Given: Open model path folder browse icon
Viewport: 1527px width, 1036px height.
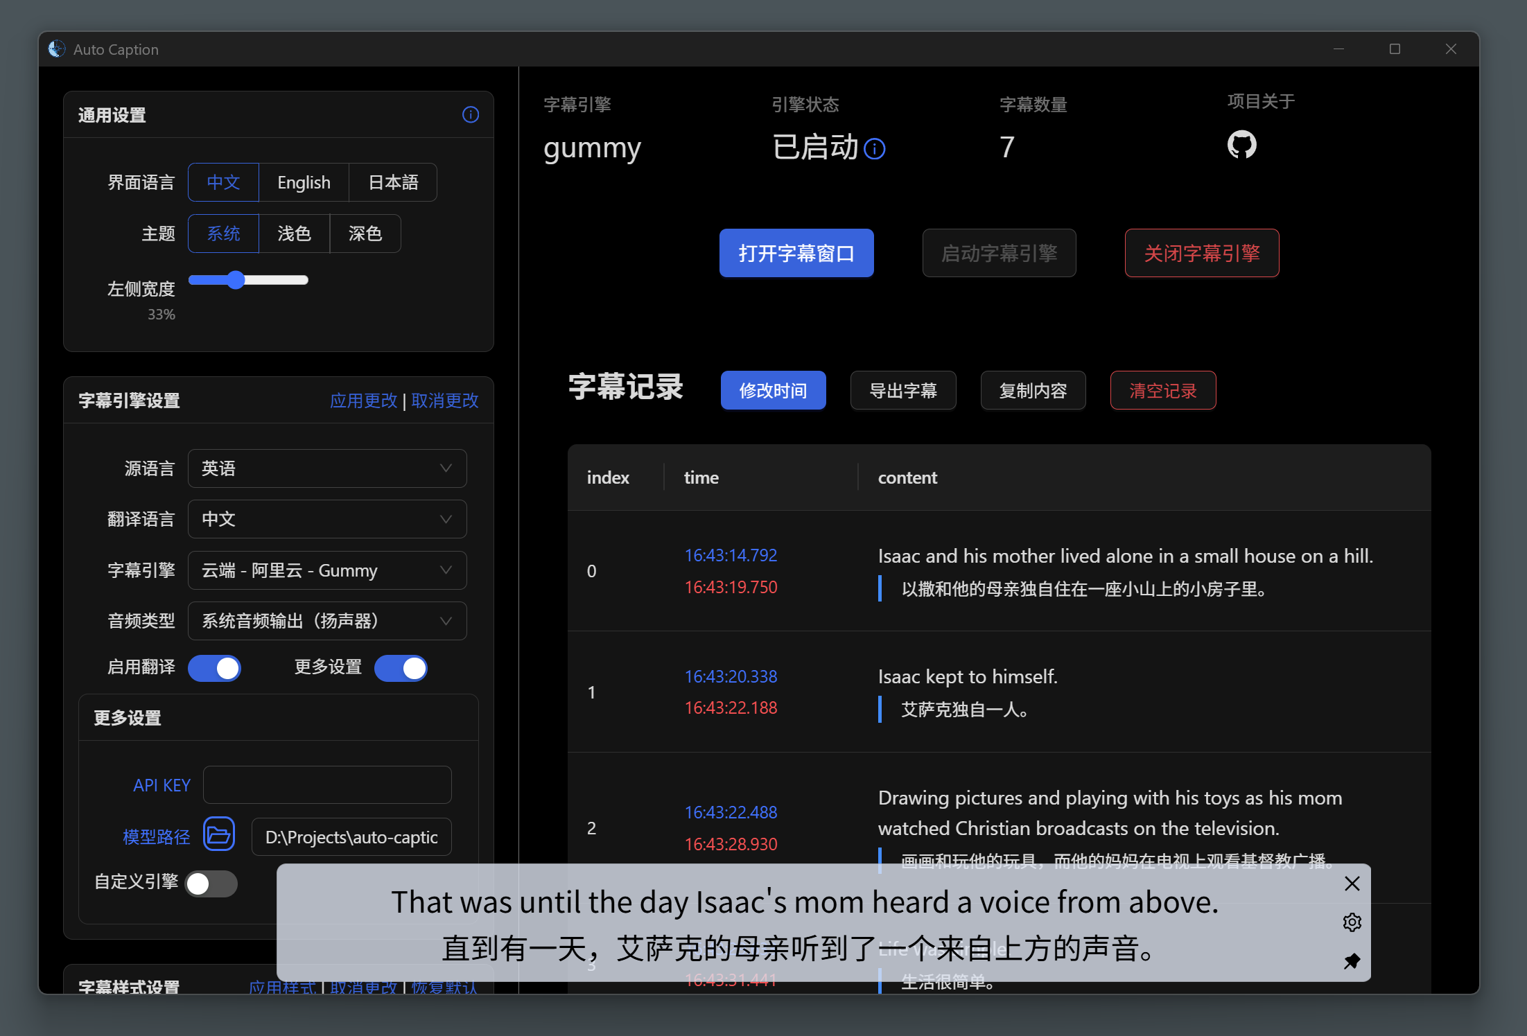Looking at the screenshot, I should [219, 835].
